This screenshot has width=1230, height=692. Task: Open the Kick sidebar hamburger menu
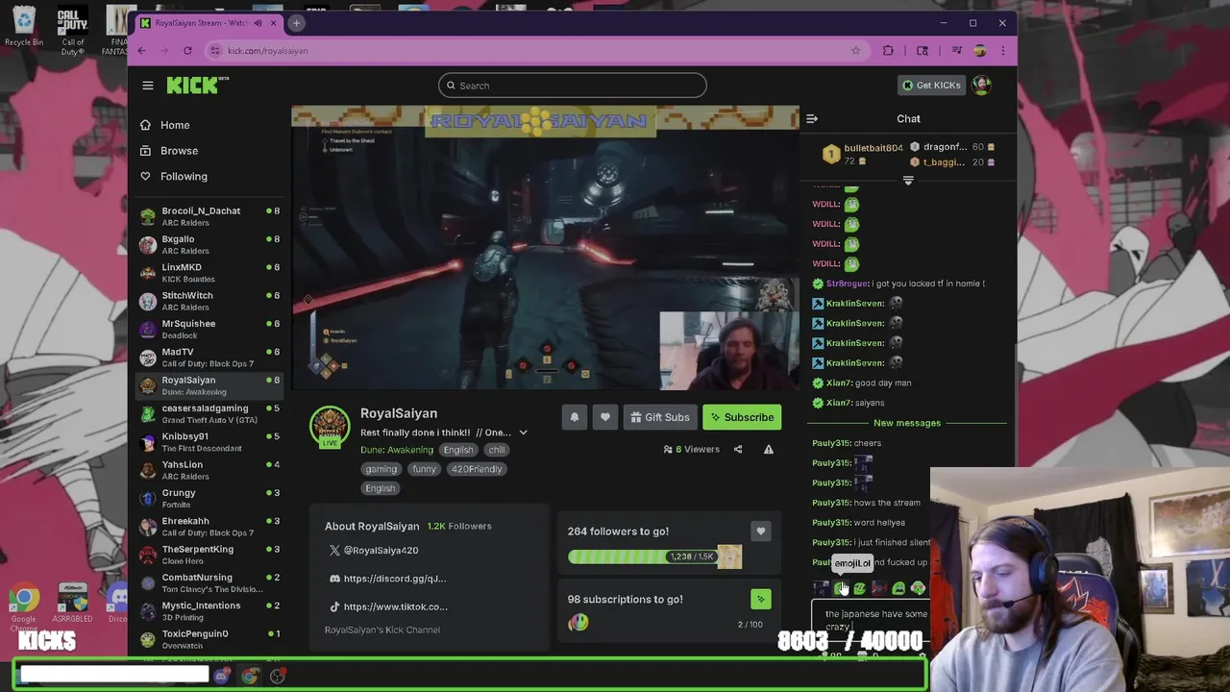[x=148, y=86]
